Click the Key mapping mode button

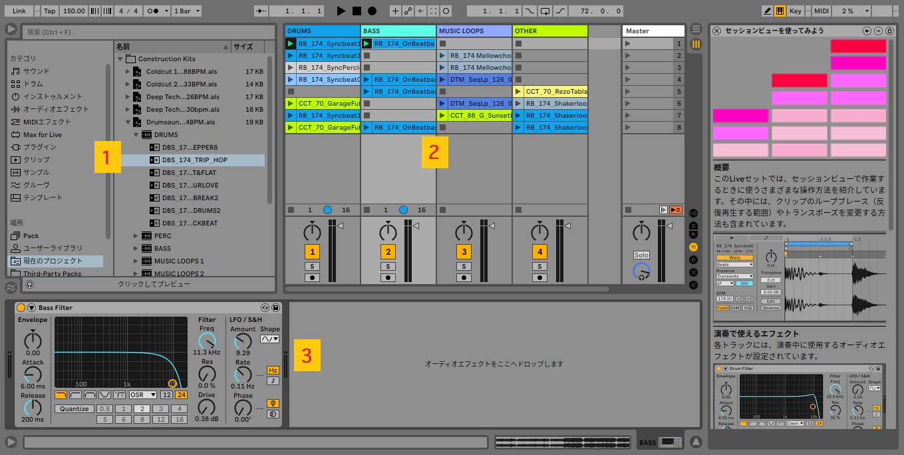pyautogui.click(x=796, y=11)
